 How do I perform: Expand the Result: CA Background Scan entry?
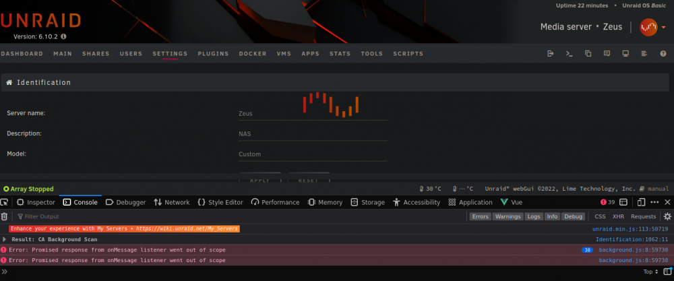(4, 239)
